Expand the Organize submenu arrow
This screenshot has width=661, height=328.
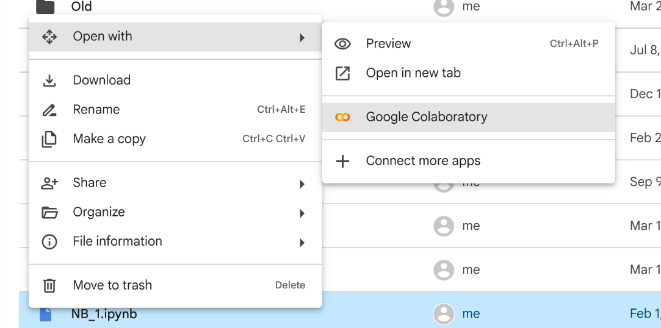click(302, 213)
